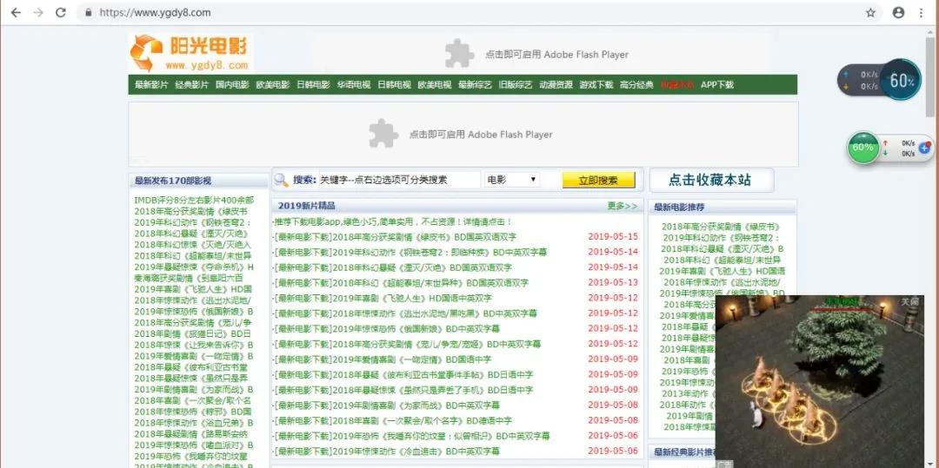Open the 日韩电影 navigation item
The width and height of the screenshot is (939, 468).
[313, 85]
